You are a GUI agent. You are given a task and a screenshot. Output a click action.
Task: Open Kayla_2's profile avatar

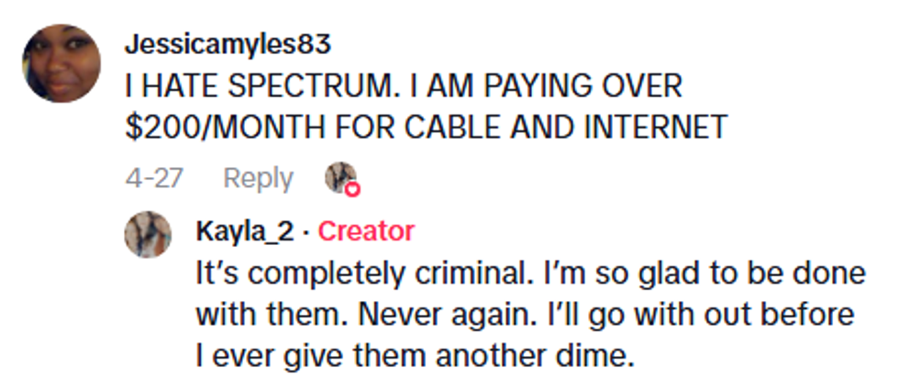pyautogui.click(x=148, y=234)
